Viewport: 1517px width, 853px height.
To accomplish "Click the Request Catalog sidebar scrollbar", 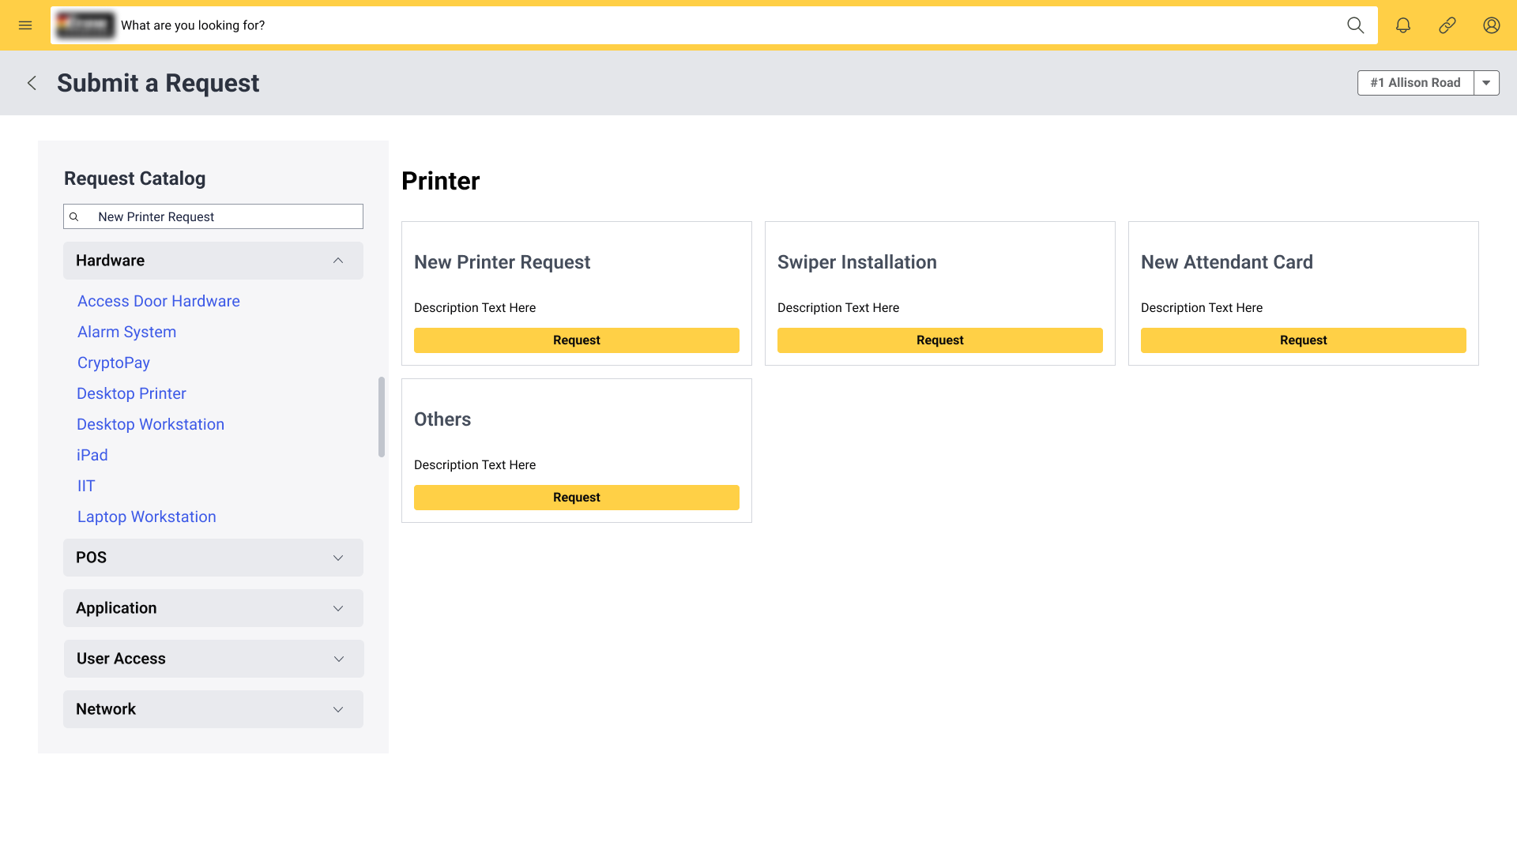I will point(382,417).
